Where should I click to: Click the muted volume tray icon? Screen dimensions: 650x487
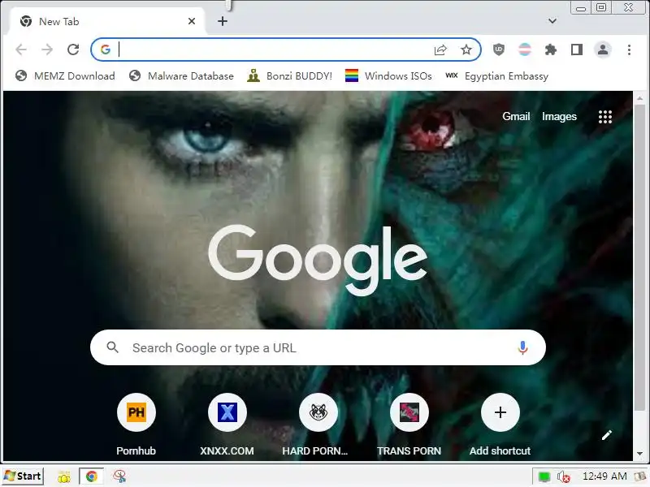click(x=563, y=476)
